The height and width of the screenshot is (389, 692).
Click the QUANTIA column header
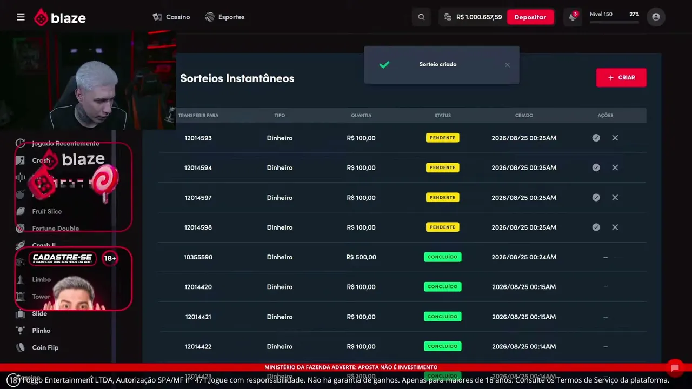[x=361, y=115]
